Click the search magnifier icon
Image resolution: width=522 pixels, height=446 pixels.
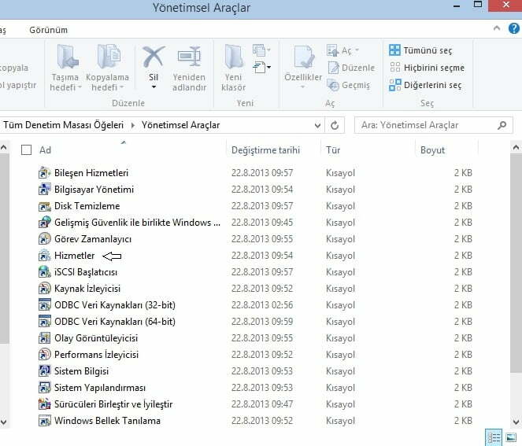502,125
